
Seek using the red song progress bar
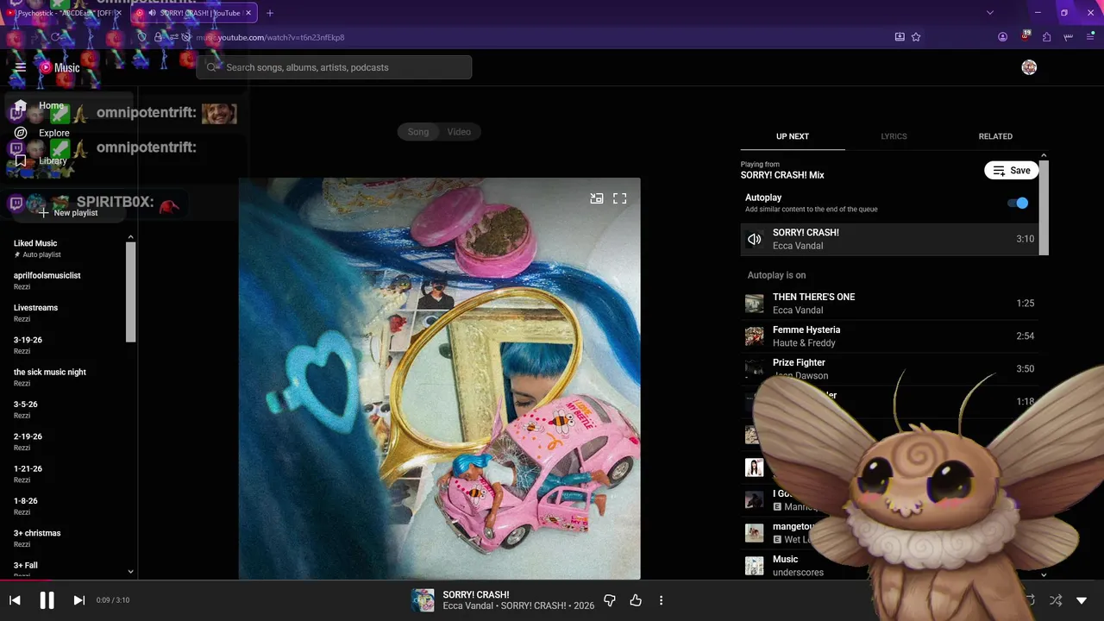(x=26, y=581)
